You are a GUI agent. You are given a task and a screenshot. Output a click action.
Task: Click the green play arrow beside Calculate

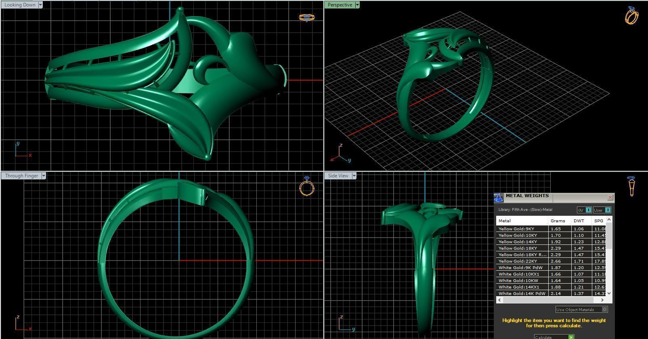coord(571,337)
